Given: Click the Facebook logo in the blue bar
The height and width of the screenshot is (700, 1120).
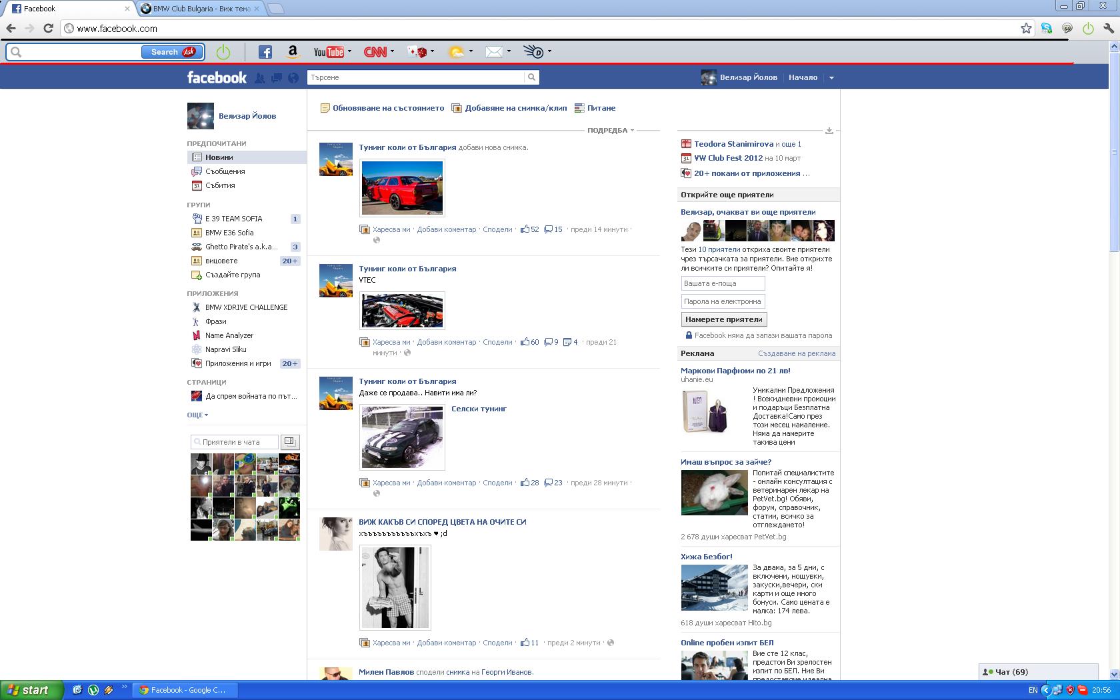Looking at the screenshot, I should tap(217, 77).
